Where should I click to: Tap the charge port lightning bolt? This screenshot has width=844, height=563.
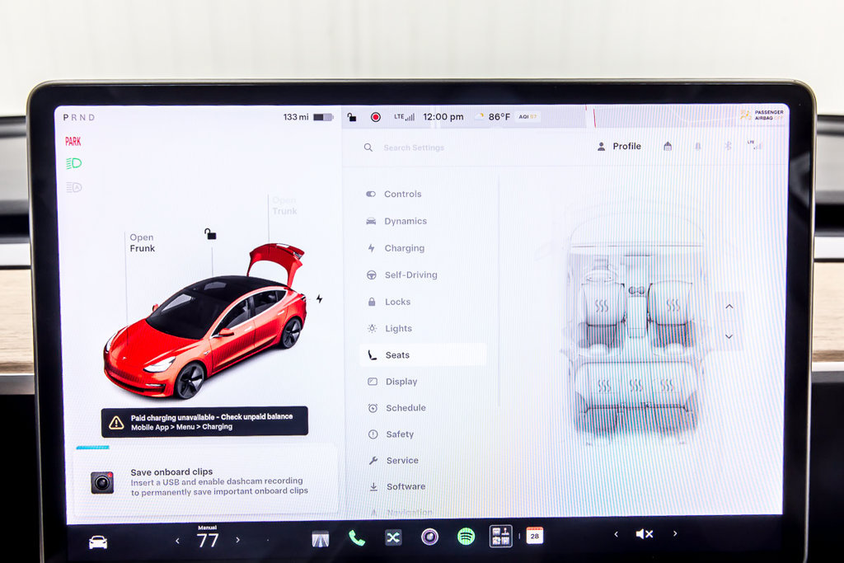(319, 298)
